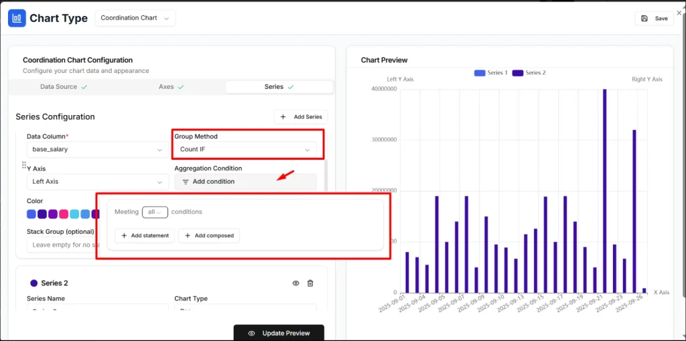Click the 'X Axis' label on chart
Viewport: 686px width, 341px height.
click(x=661, y=293)
